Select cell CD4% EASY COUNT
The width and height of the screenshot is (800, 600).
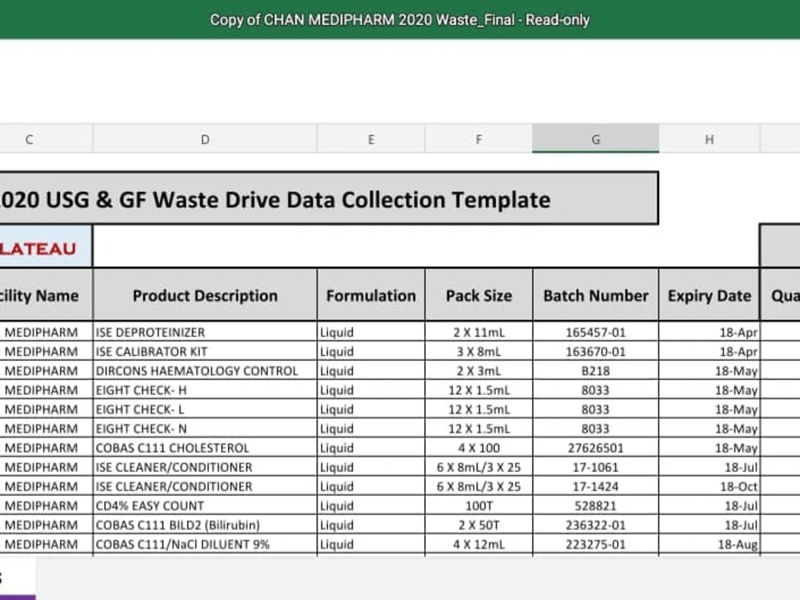[x=205, y=506]
